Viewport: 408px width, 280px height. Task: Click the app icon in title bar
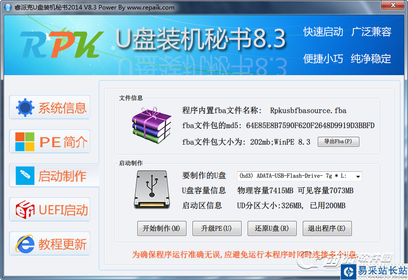[8, 8]
